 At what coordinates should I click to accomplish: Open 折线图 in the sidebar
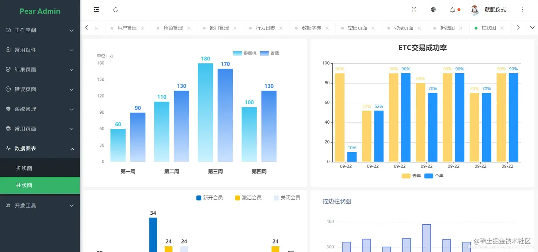tap(40, 168)
